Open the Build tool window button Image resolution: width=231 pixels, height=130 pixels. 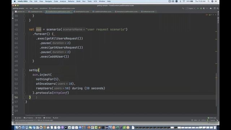56,118
